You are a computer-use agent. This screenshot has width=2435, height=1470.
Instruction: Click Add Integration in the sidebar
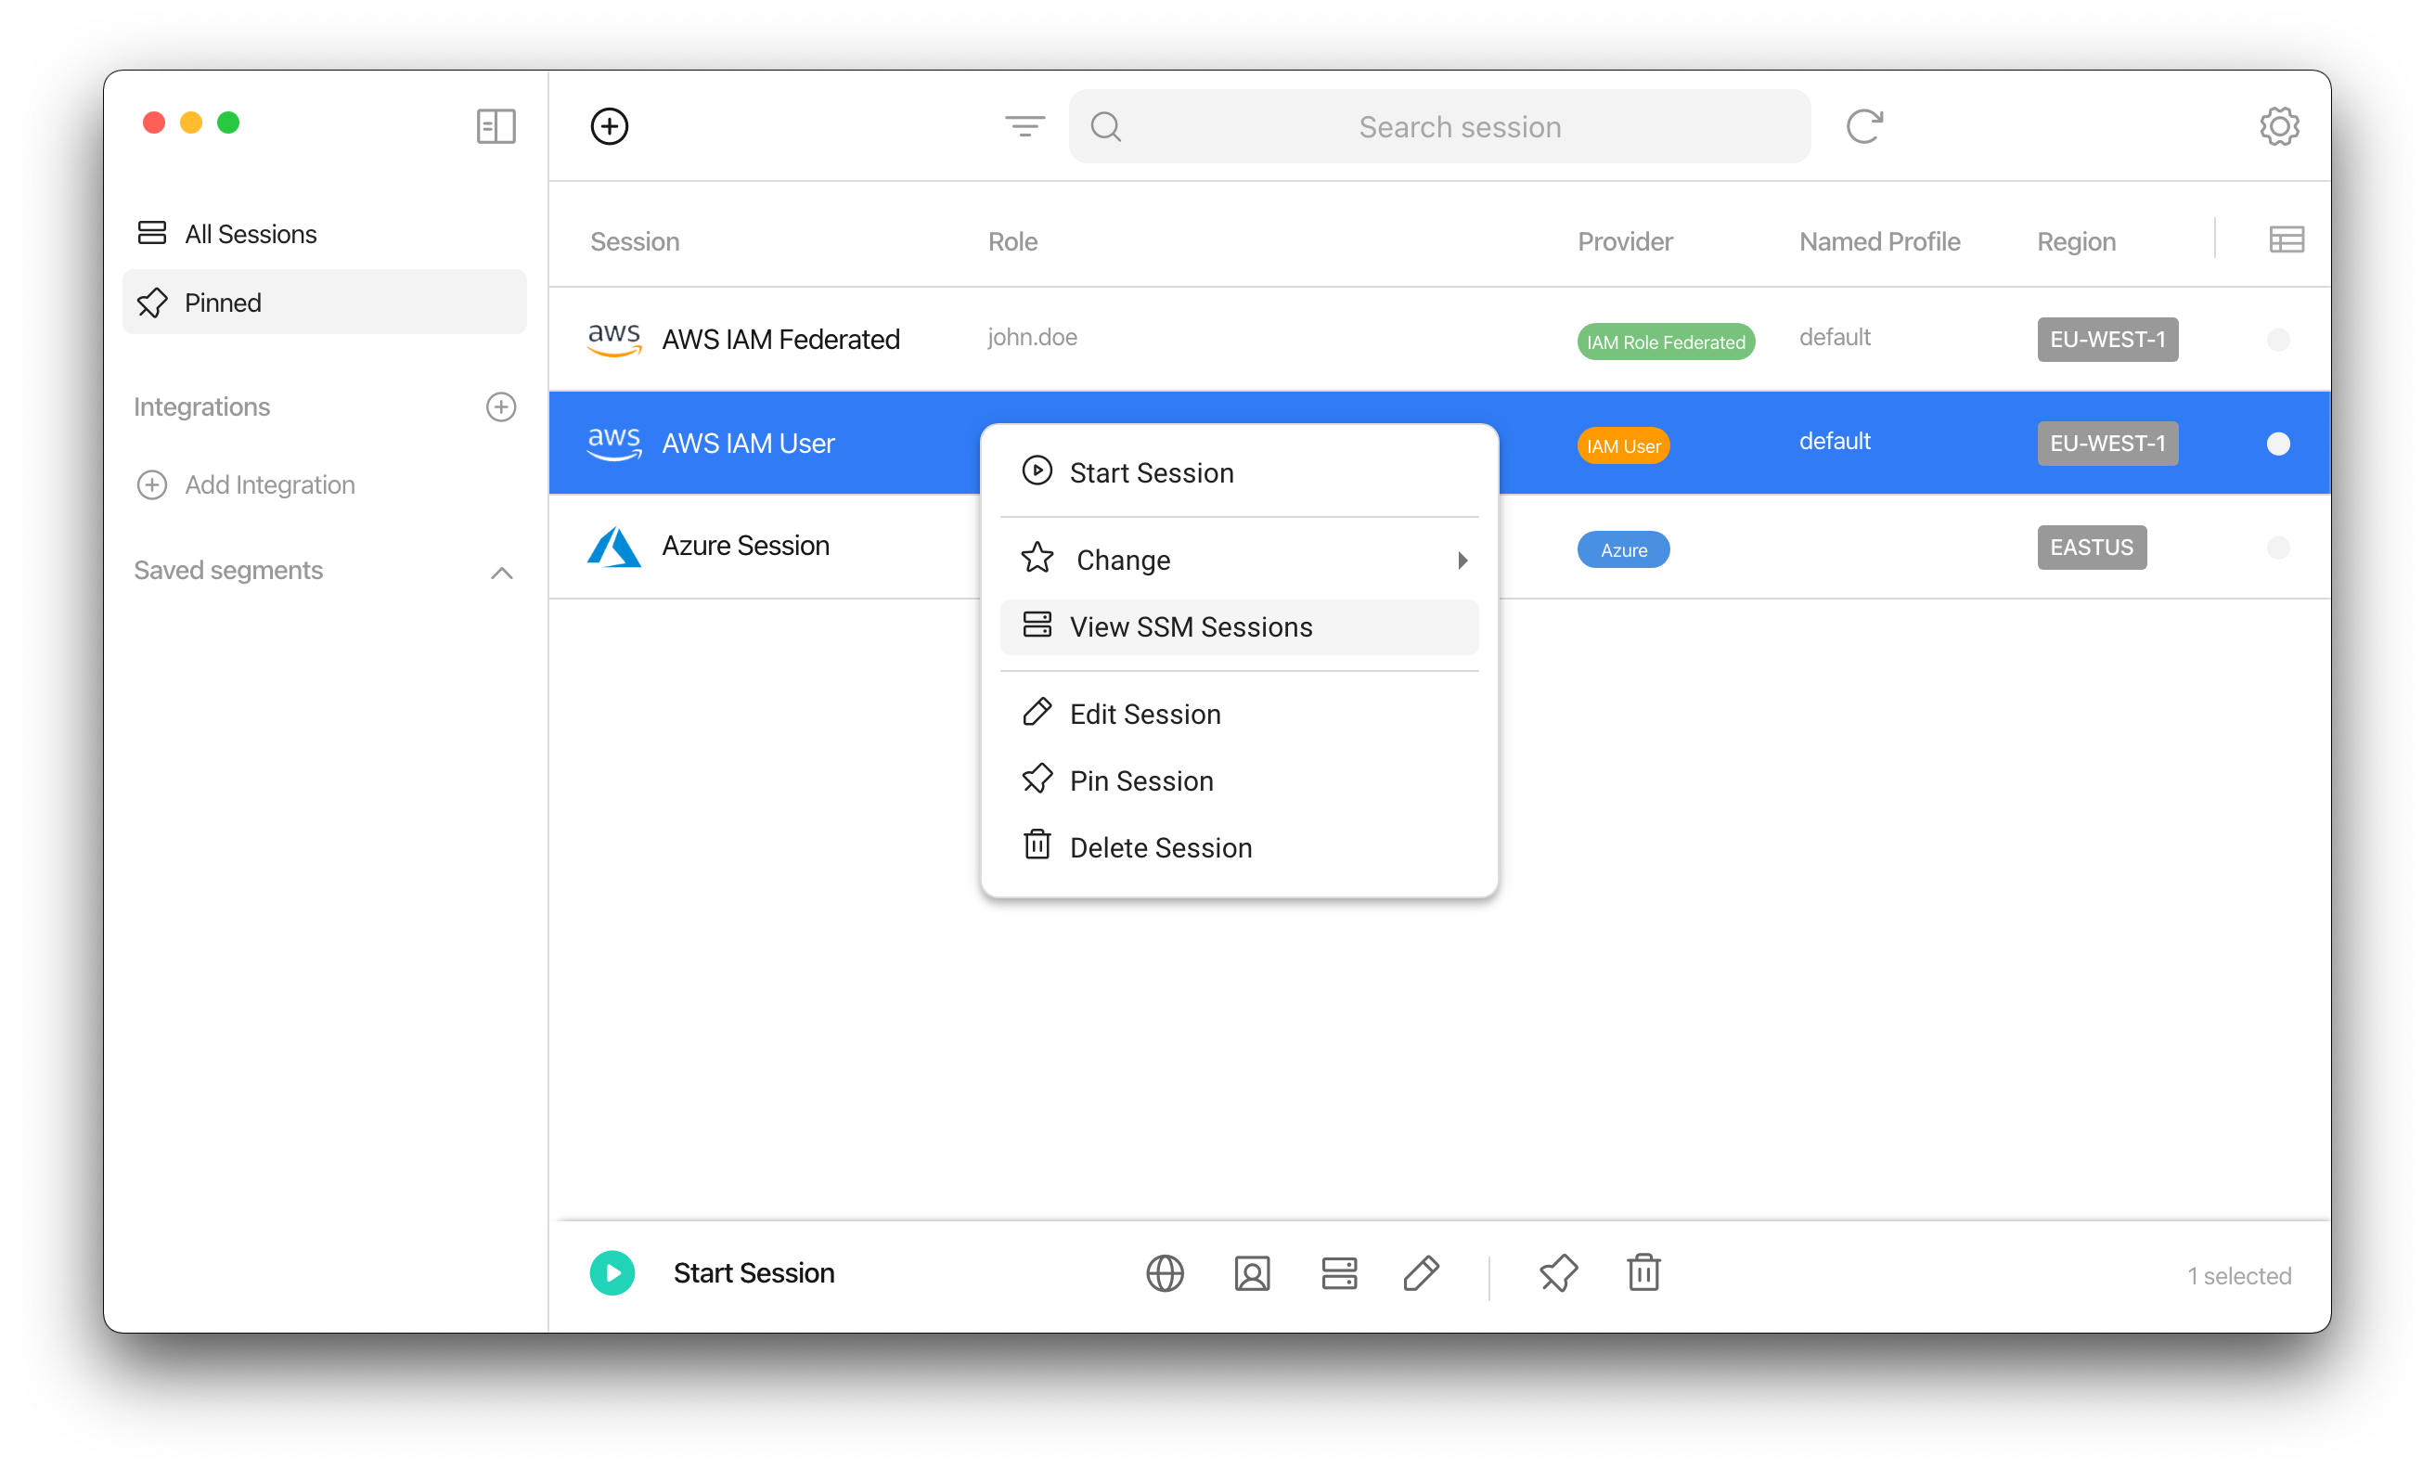click(269, 484)
